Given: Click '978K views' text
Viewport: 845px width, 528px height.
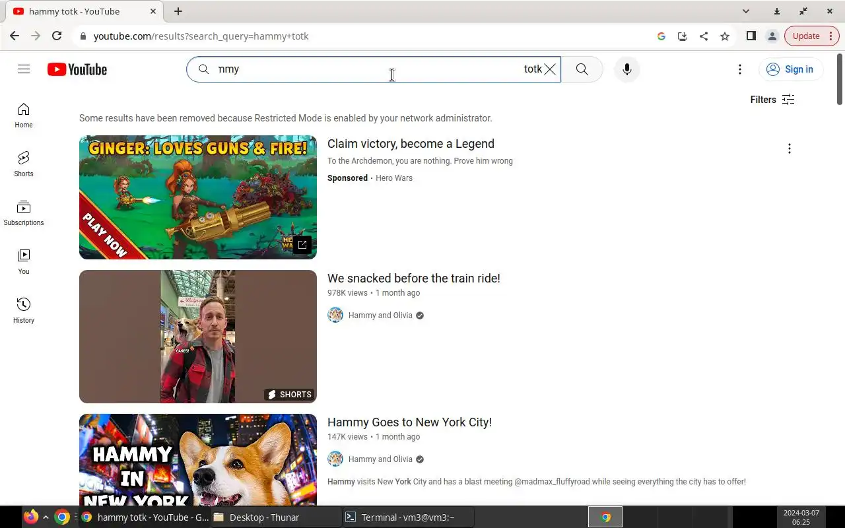Looking at the screenshot, I should (x=347, y=293).
